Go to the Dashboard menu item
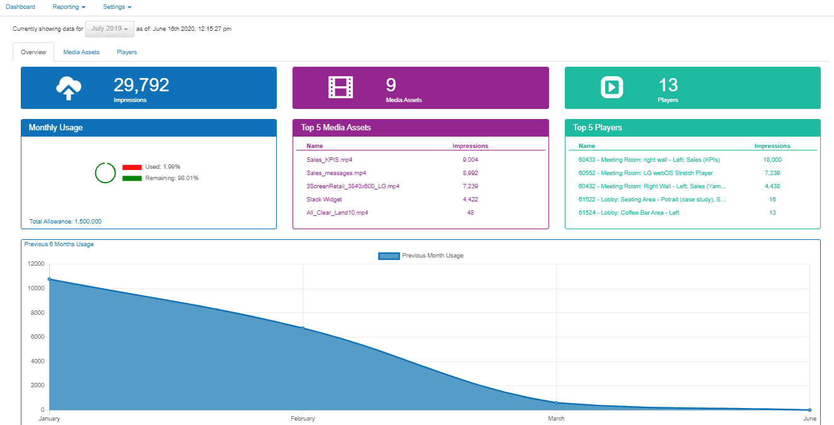This screenshot has height=425, width=834. pos(21,7)
